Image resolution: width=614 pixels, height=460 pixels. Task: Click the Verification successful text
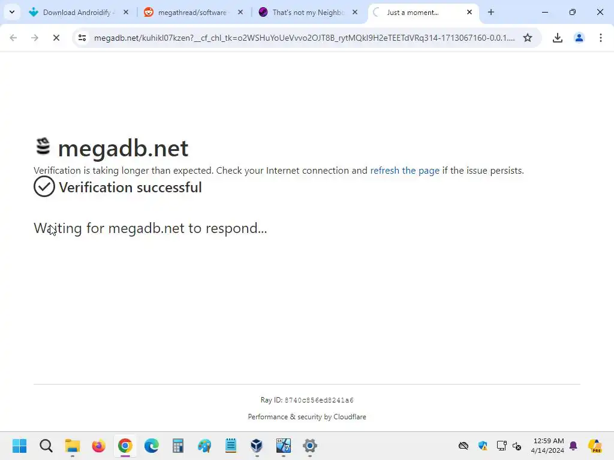130,187
